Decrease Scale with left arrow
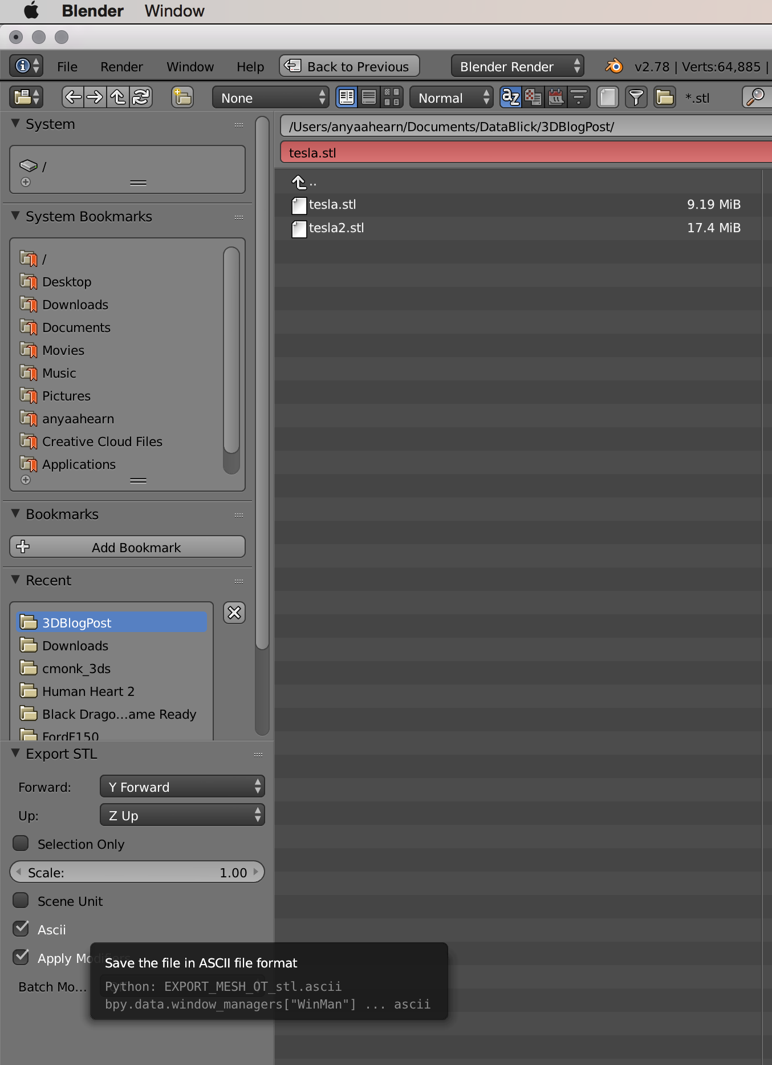Screen dimensions: 772x1065 pos(18,872)
